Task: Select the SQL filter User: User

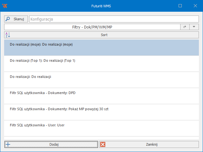Action: click(x=101, y=128)
